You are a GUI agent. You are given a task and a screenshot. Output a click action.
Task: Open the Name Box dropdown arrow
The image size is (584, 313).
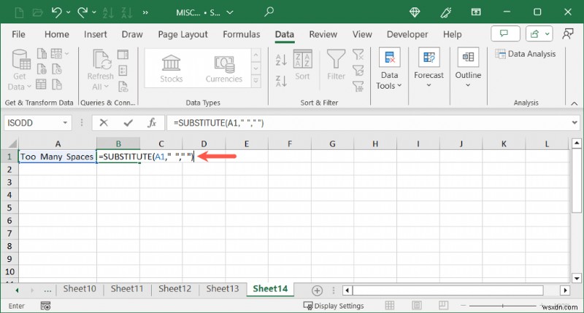click(65, 123)
